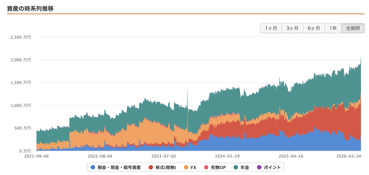Click the blue 預金・現金・暗号資産 legend dot
Image resolution: width=369 pixels, height=175 pixels.
click(x=93, y=167)
